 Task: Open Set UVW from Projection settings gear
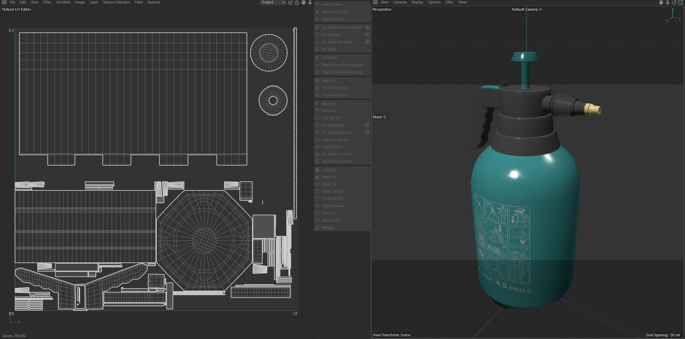[x=367, y=27]
